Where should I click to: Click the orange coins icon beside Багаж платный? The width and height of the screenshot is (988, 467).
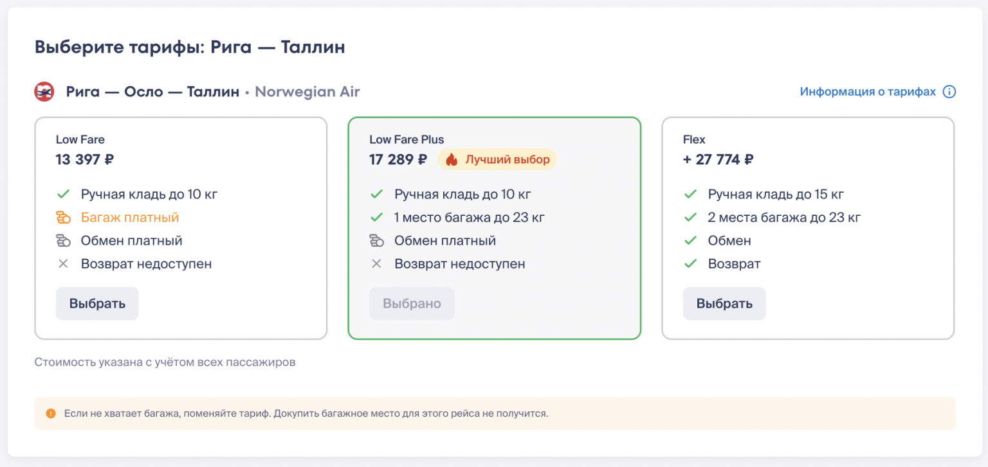pyautogui.click(x=63, y=218)
